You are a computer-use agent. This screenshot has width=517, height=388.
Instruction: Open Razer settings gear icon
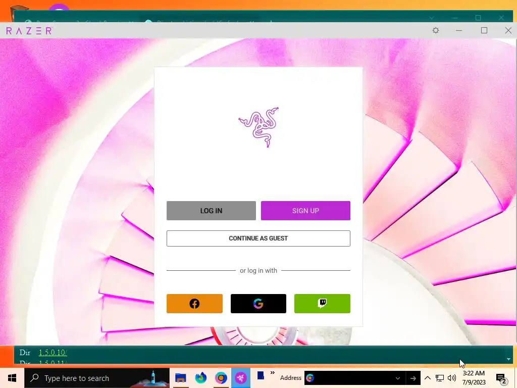click(x=436, y=30)
